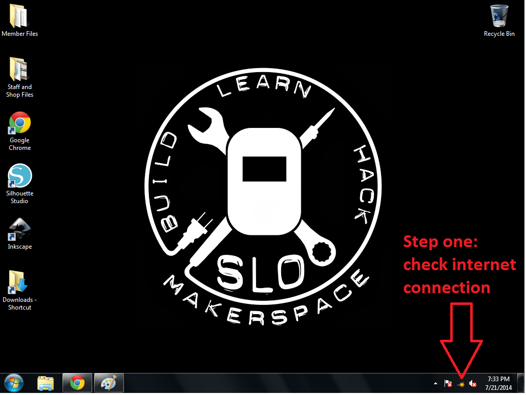Image resolution: width=526 pixels, height=395 pixels.
Task: Click the "Silhouette Studio" label text
Action: pos(19,198)
